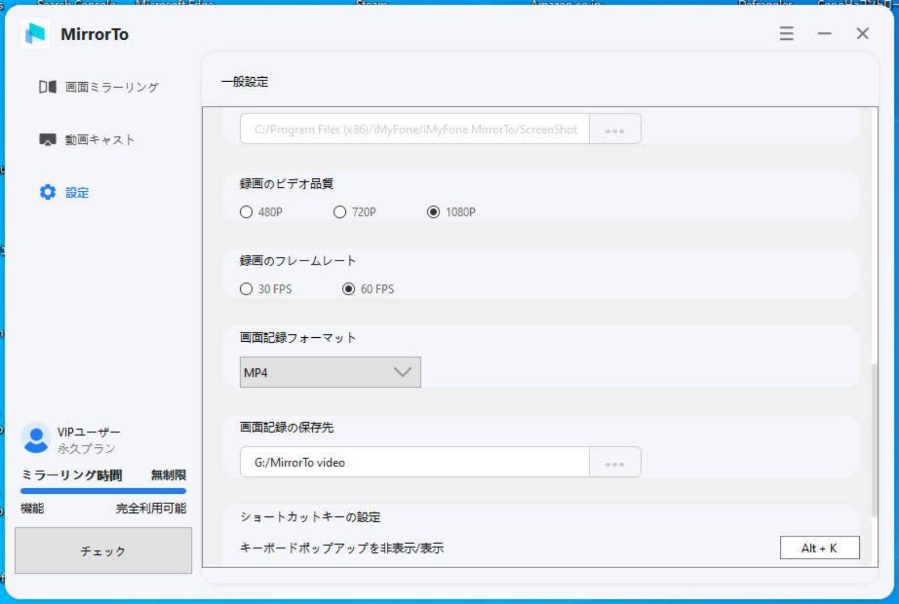Open the hamburger menu icon
Viewport: 899px width, 604px height.
[786, 34]
